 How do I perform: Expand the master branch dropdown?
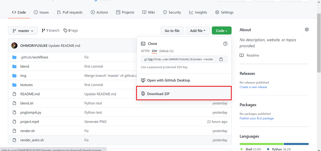22,31
